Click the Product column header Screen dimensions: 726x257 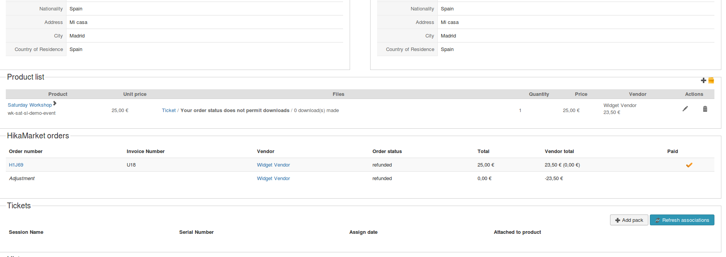click(58, 94)
